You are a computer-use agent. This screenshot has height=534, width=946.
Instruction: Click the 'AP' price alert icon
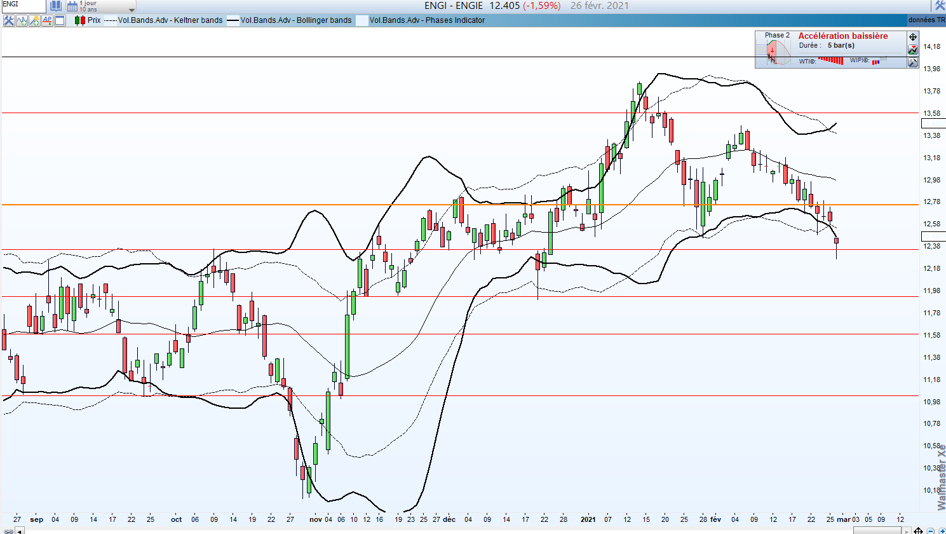[47, 20]
